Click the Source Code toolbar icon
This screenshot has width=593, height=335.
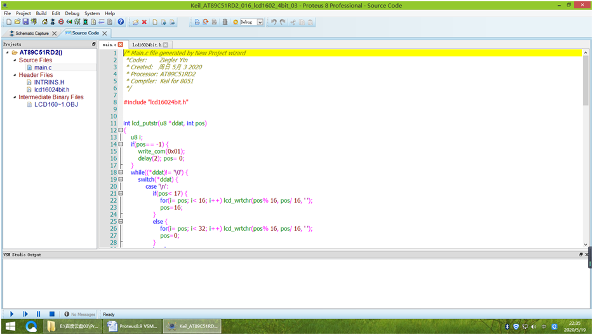(102, 22)
